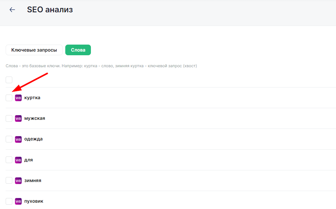Click the SEO анализ page title
This screenshot has height=209, width=336.
[50, 10]
